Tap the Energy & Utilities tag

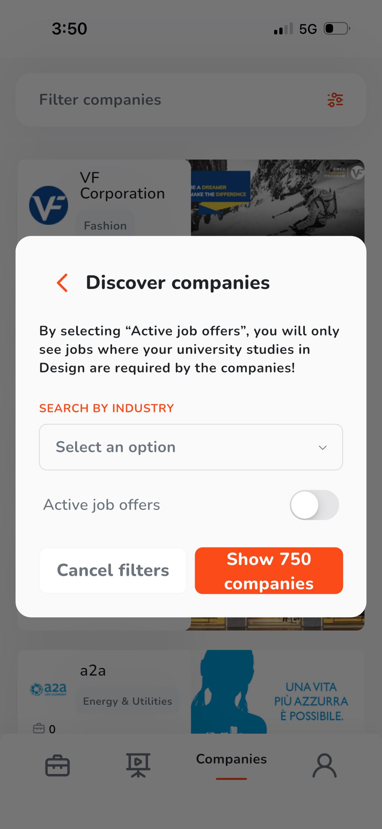pyautogui.click(x=127, y=701)
